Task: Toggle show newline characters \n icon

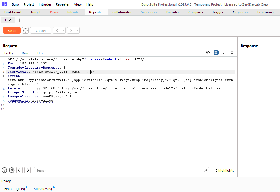Action: (224, 53)
